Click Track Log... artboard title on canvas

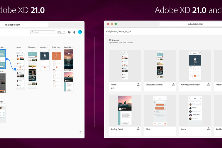[56, 47]
